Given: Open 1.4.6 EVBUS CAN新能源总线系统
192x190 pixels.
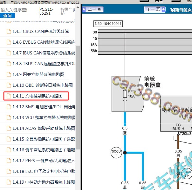Looking at the screenshot, I should click(44, 42).
